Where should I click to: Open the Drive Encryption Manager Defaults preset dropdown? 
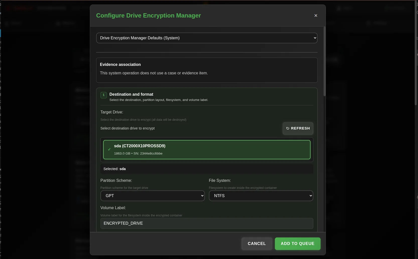(207, 38)
